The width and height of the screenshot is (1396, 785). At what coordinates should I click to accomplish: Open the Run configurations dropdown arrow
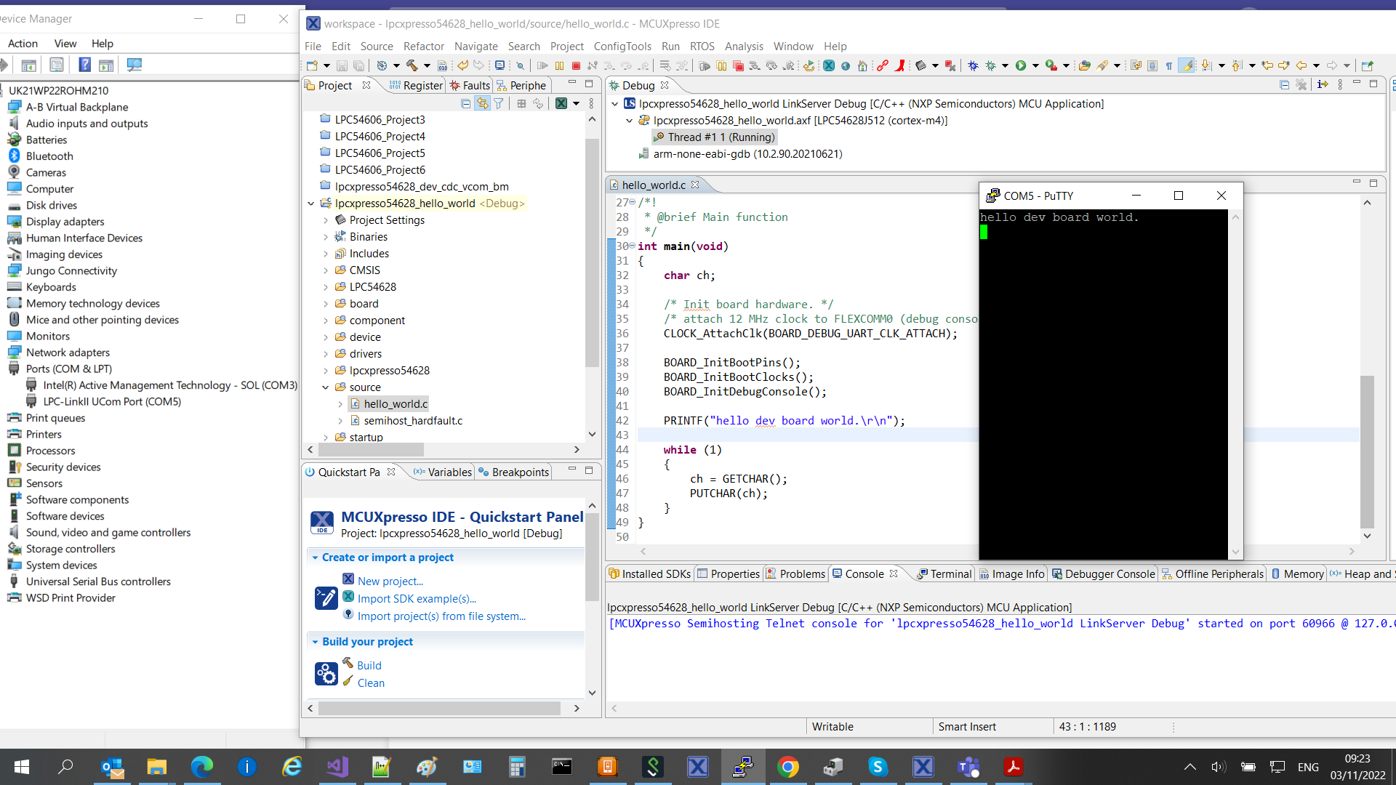tap(1035, 65)
